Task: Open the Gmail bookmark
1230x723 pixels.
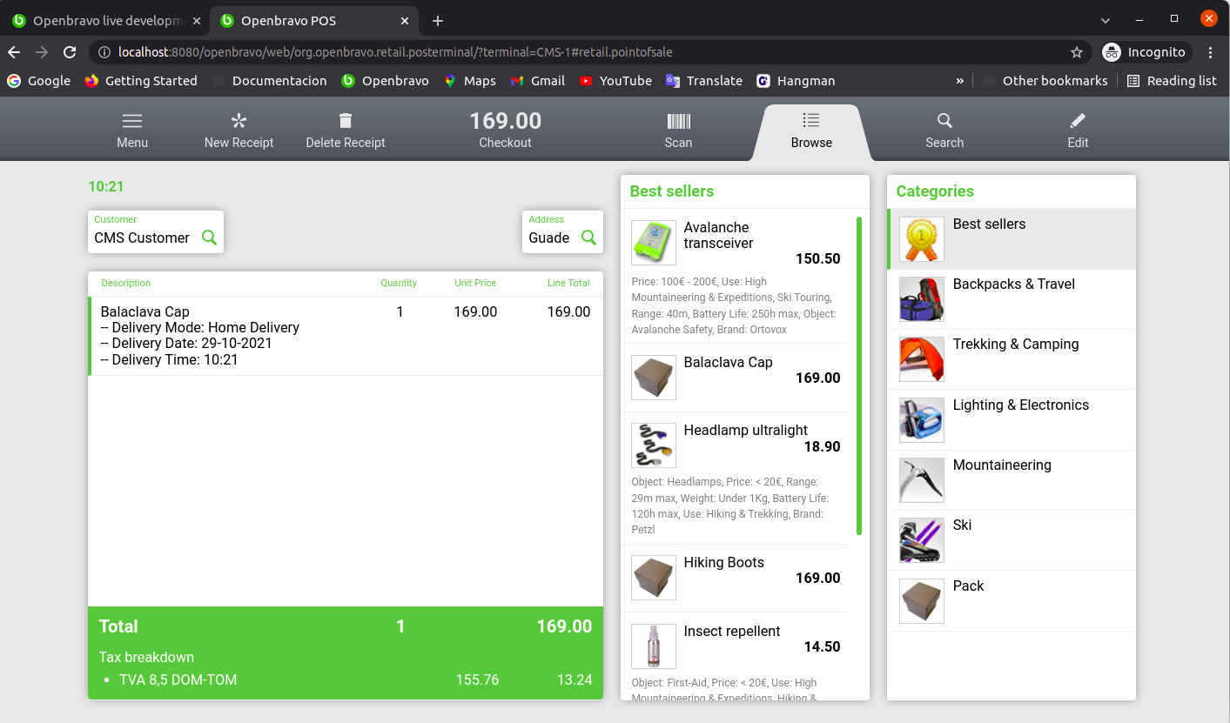Action: point(537,81)
